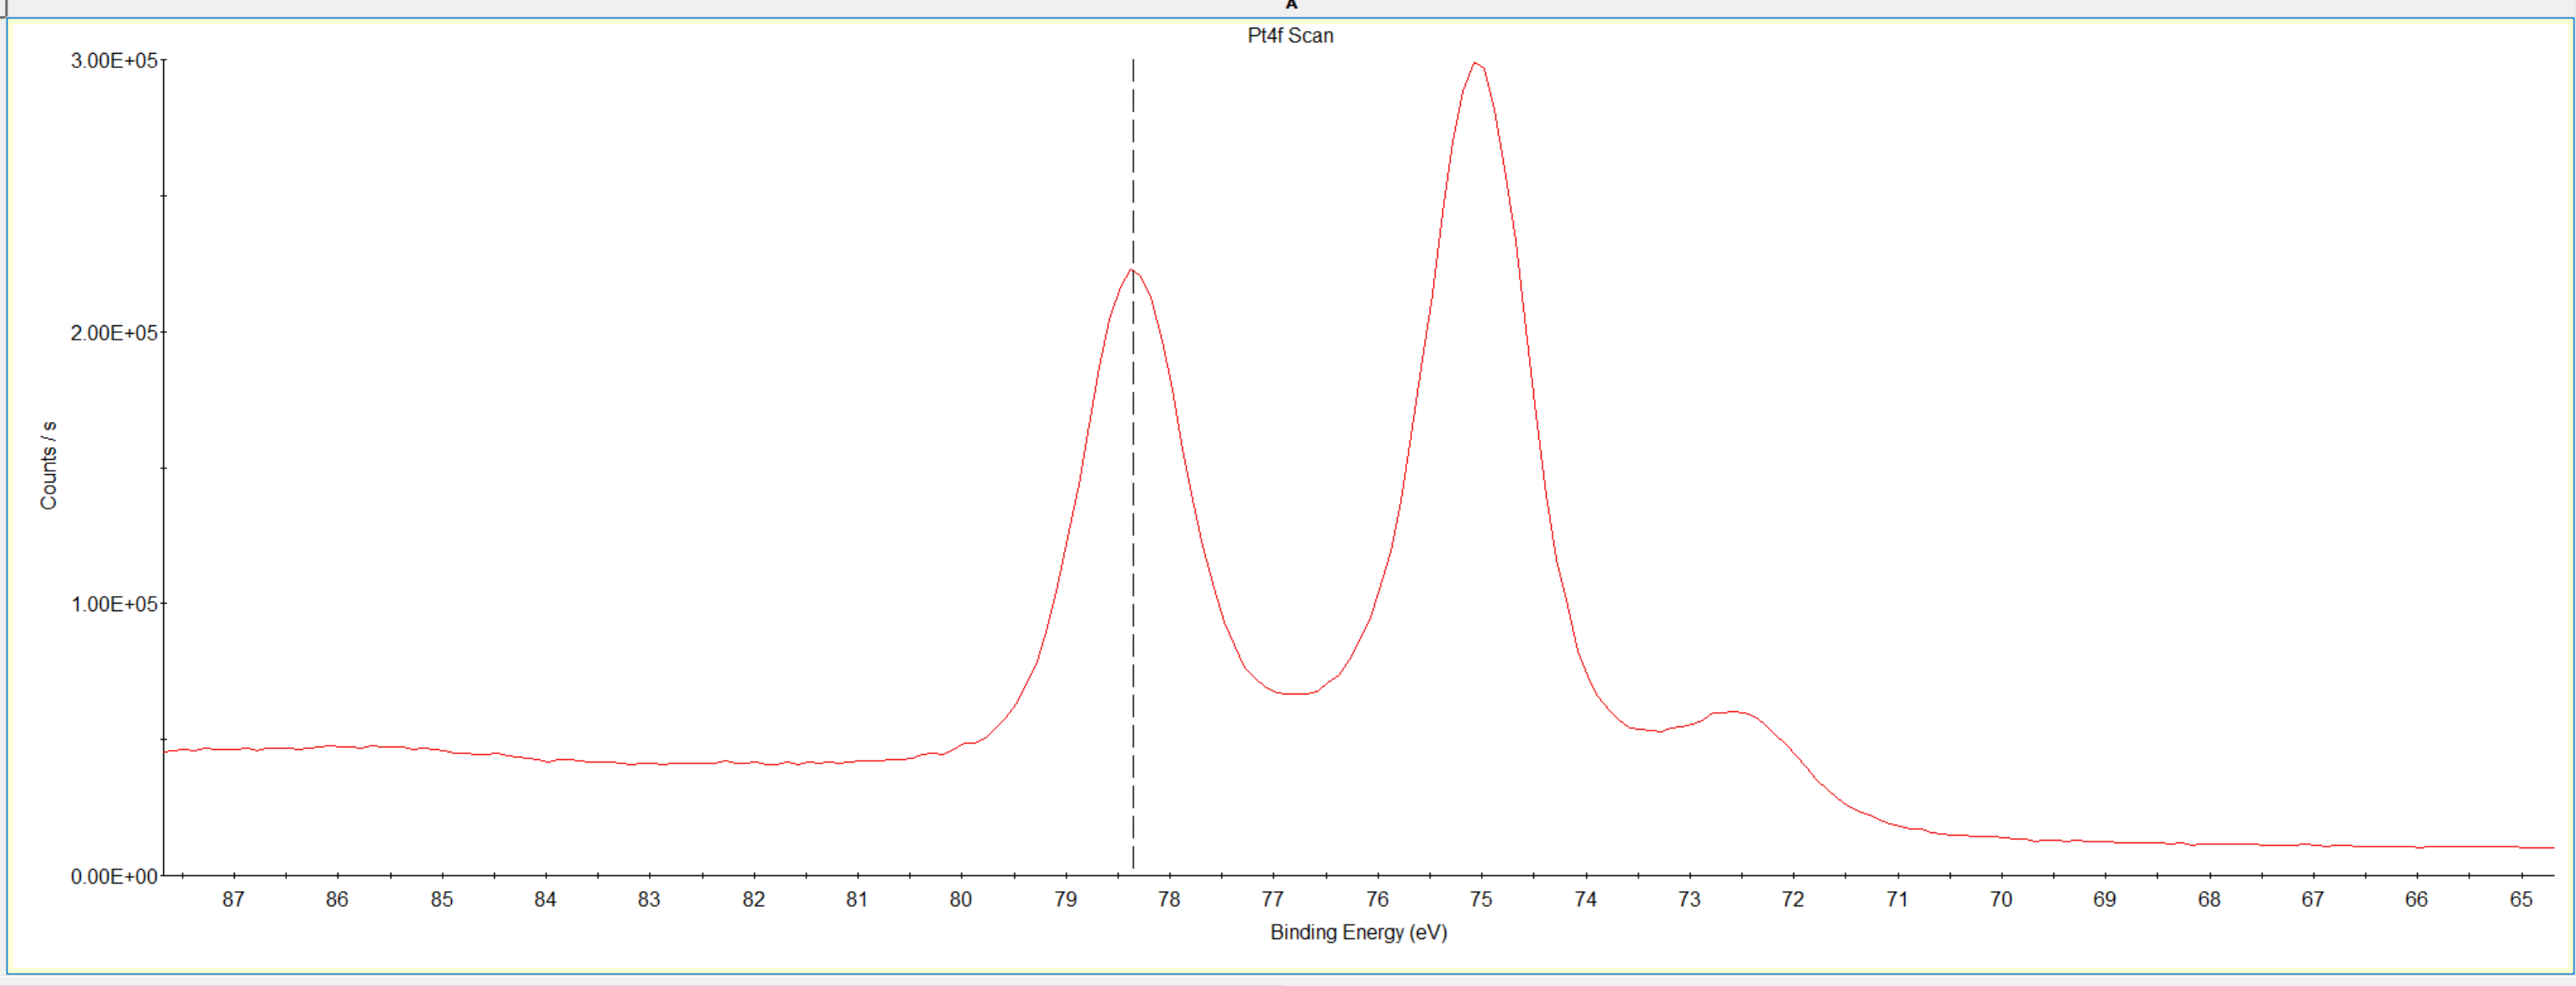Click the 1.00E+05 y-axis tick label

pos(114,604)
